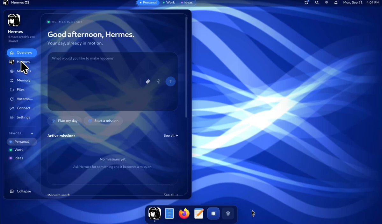Screen dimensions: 382x224
Task: Open the file manager dock icon
Action: tap(169, 213)
